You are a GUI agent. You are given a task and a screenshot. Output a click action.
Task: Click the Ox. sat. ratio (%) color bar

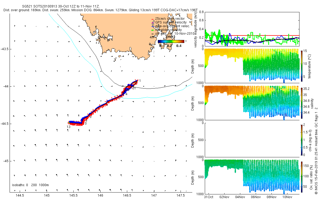point(302,177)
